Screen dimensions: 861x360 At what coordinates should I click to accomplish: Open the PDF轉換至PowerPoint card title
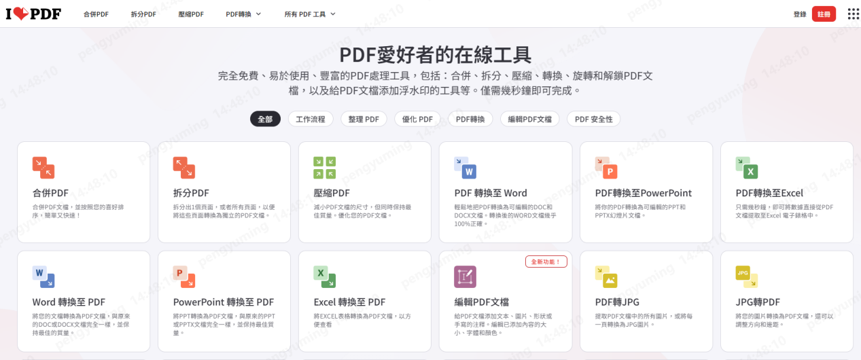(x=644, y=193)
